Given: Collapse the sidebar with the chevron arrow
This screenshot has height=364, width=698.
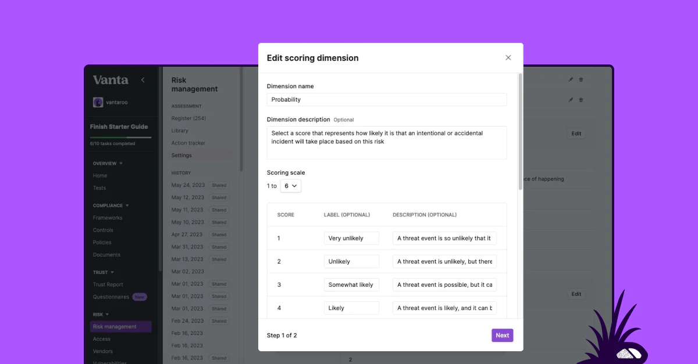Looking at the screenshot, I should (x=143, y=80).
